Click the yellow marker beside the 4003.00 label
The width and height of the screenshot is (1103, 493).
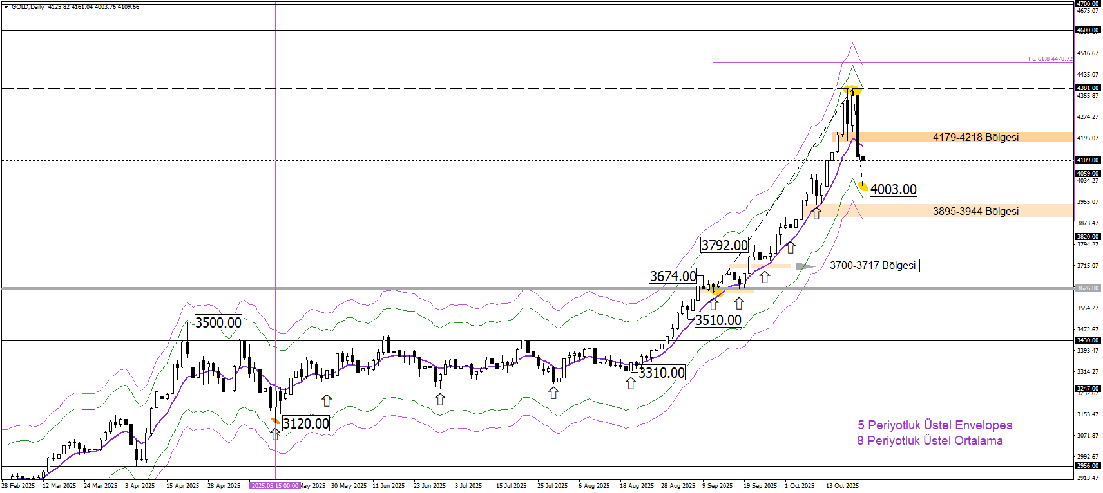pyautogui.click(x=863, y=187)
